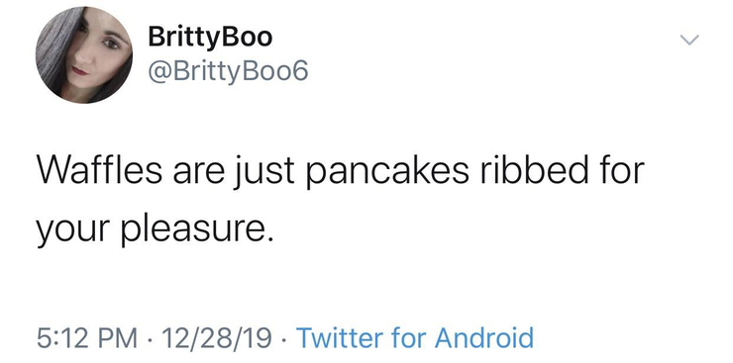Open BrittyBoo's profile picture
The width and height of the screenshot is (733, 363).
click(x=84, y=54)
